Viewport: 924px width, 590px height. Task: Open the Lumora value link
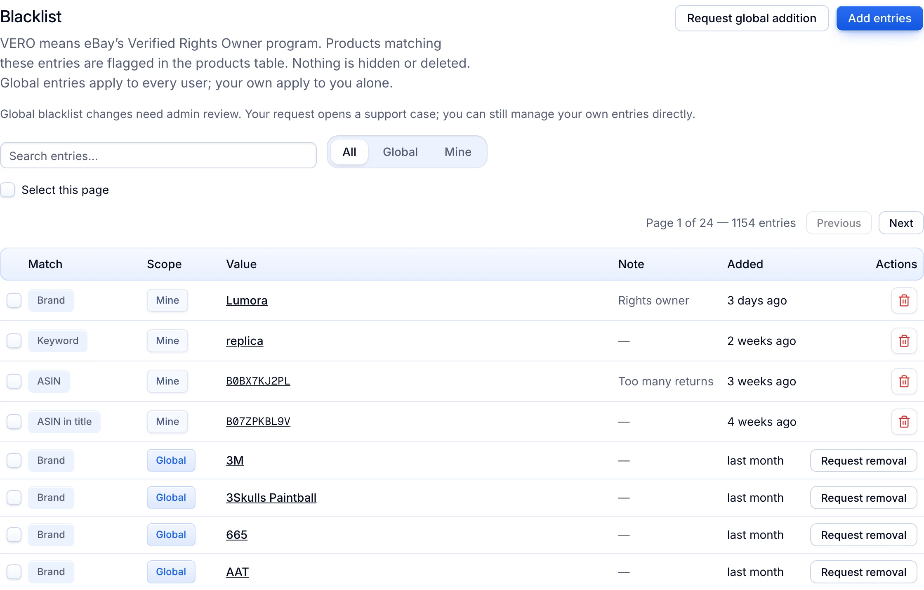247,300
